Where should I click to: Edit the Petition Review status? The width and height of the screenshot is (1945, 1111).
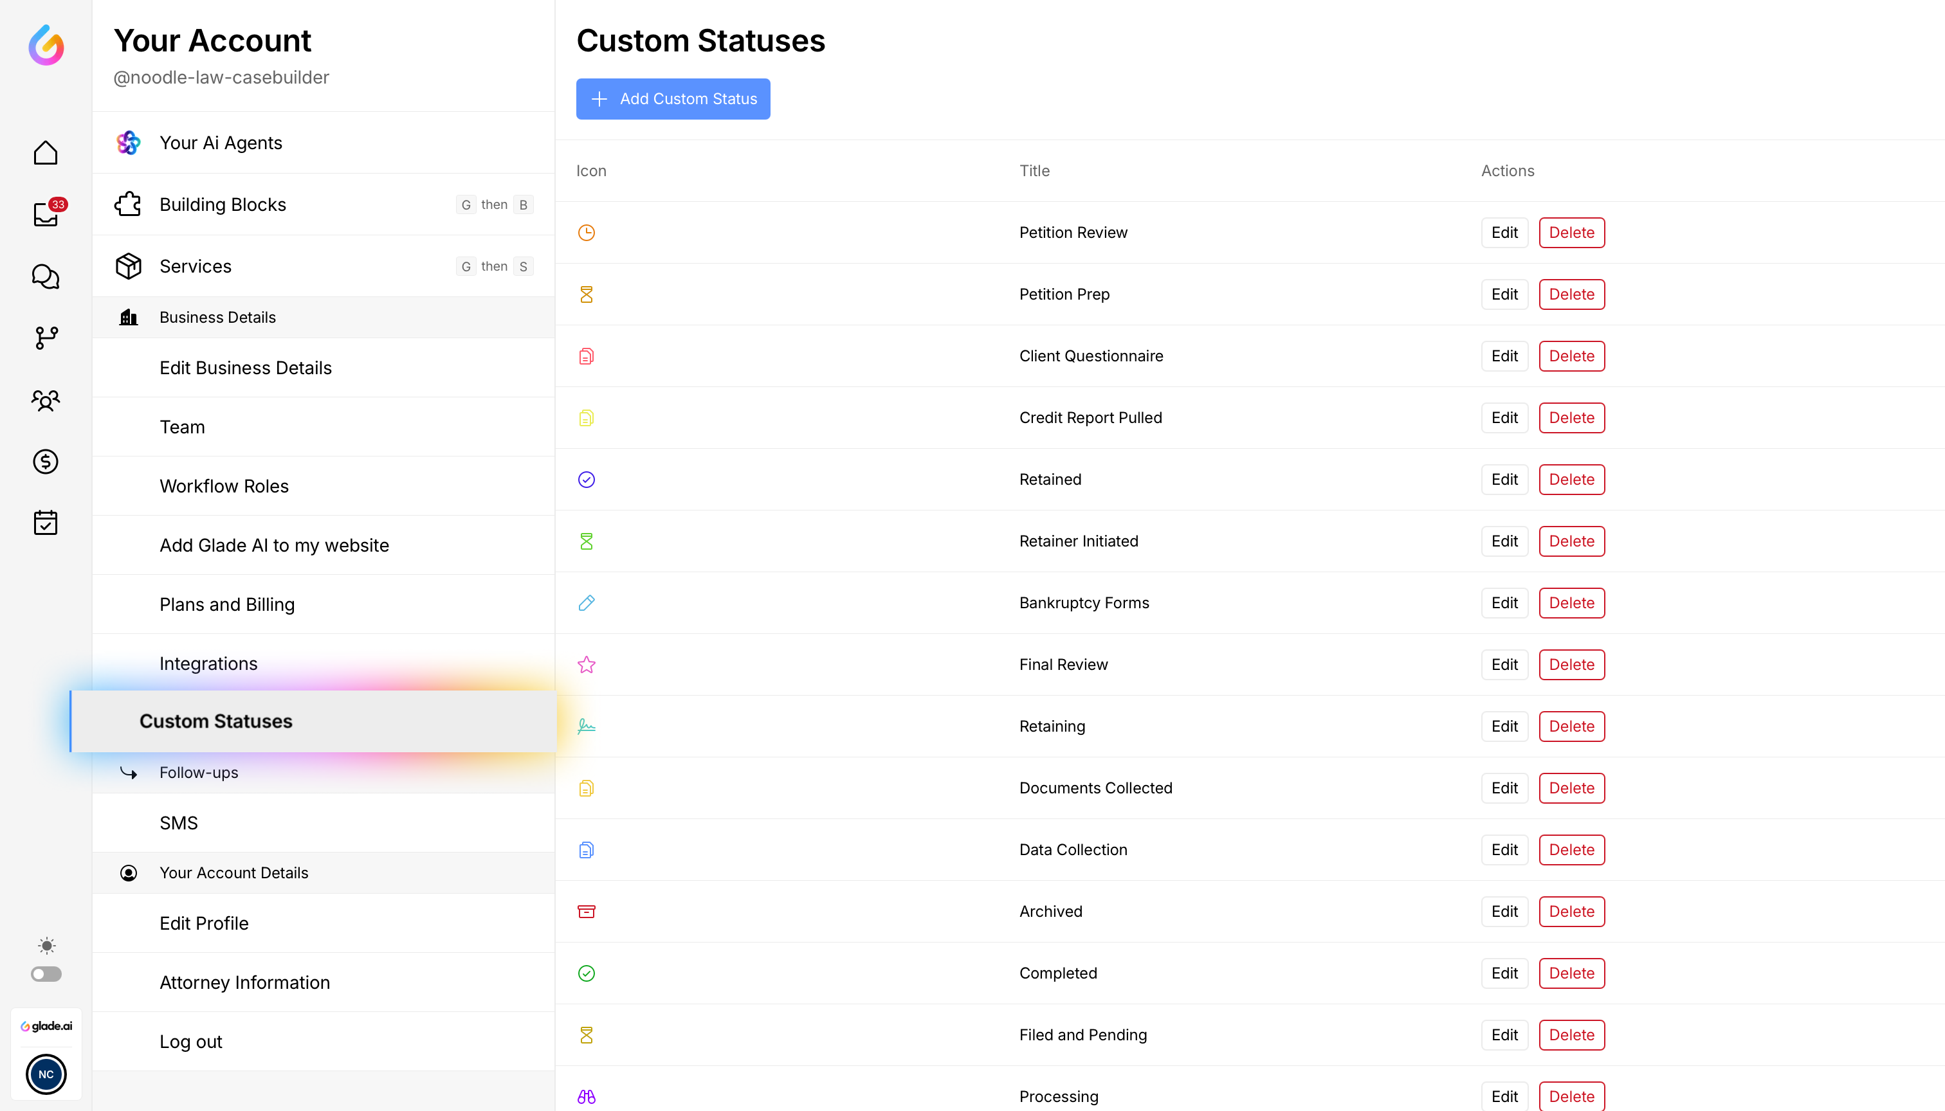[x=1504, y=233]
